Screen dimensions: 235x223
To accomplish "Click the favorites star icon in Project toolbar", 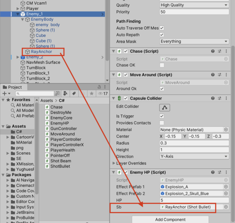I will coord(91,93).
